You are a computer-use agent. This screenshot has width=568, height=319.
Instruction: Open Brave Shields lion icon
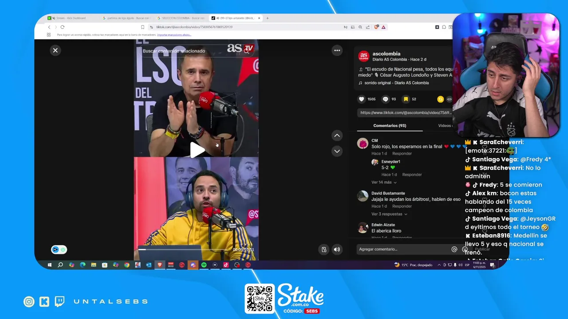376,27
